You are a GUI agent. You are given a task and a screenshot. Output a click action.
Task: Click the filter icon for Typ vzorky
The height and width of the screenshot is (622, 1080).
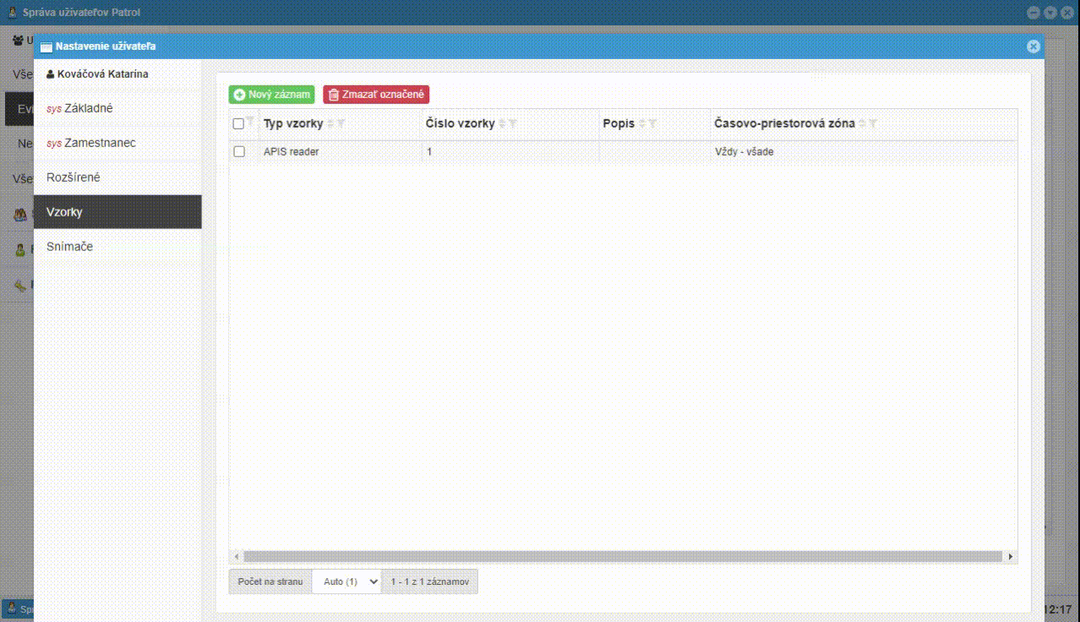pyautogui.click(x=341, y=124)
